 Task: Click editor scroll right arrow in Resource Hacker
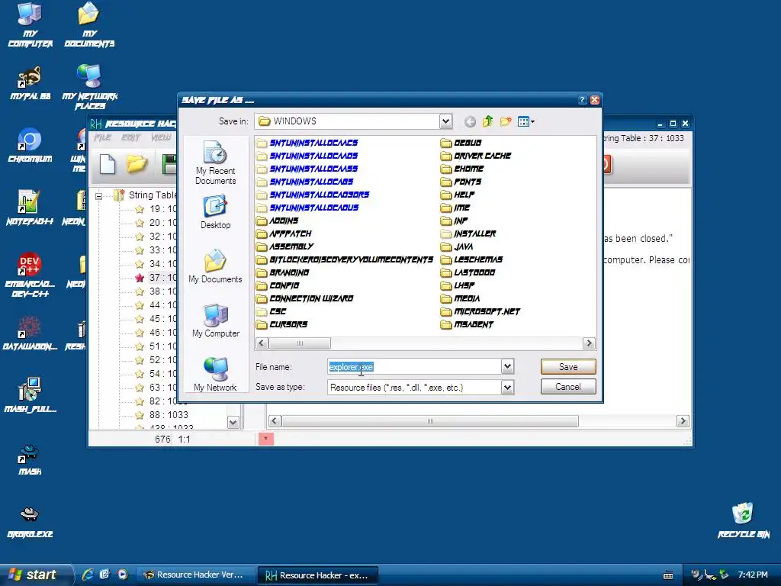point(683,421)
